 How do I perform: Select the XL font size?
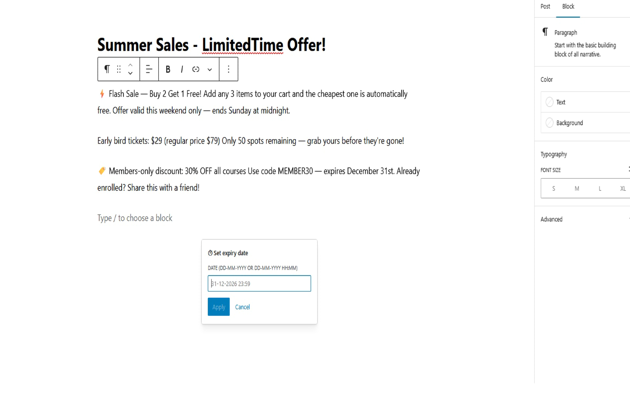coord(623,188)
